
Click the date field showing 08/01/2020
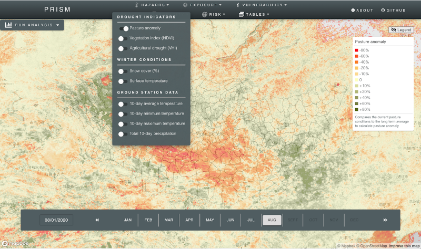pos(56,220)
